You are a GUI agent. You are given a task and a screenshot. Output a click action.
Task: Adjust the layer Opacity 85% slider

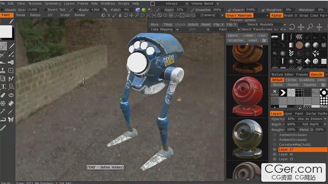coord(284,119)
